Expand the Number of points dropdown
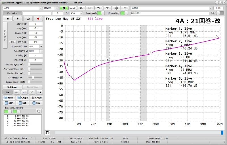Screen dimensions: 227x145 pos(41,46)
